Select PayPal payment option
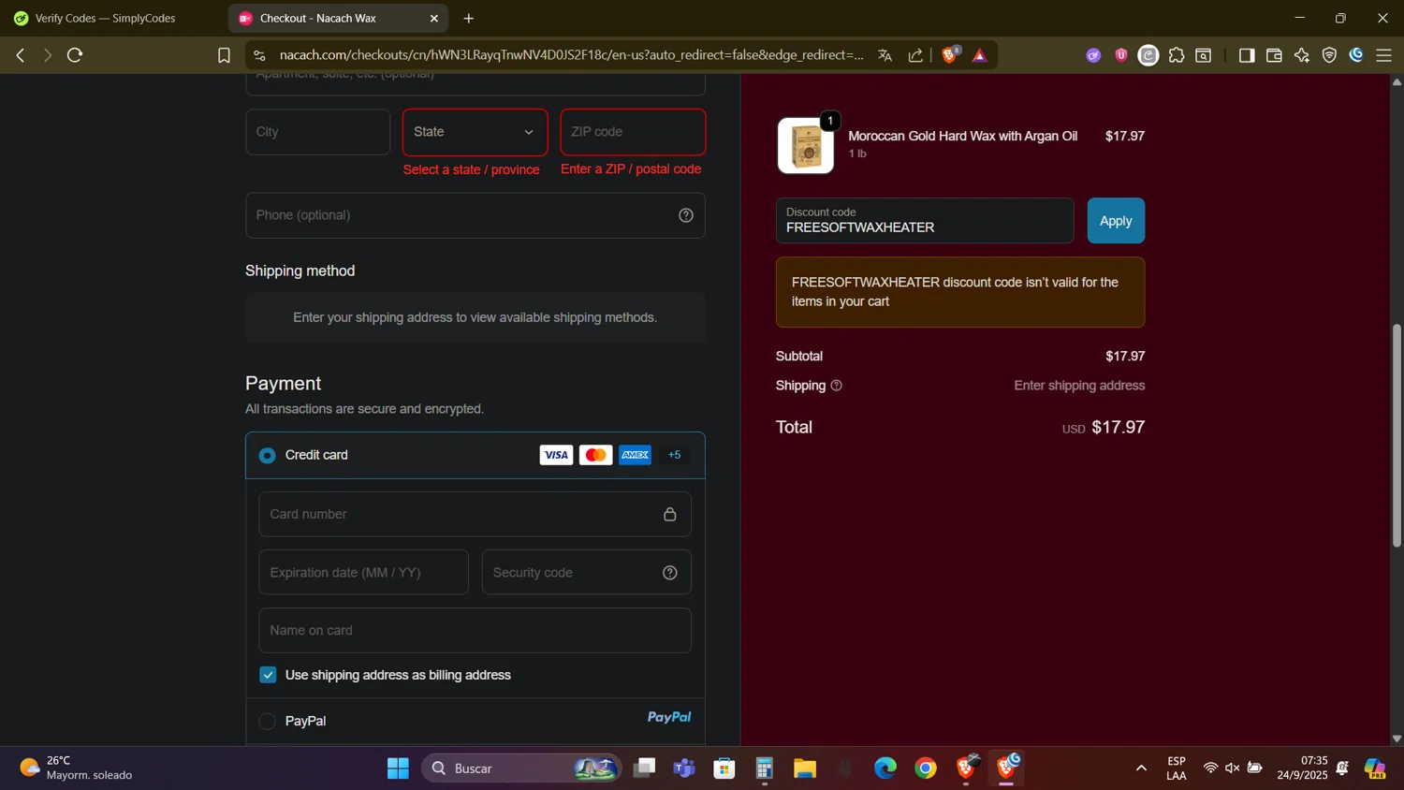Image resolution: width=1404 pixels, height=790 pixels. pos(268,722)
